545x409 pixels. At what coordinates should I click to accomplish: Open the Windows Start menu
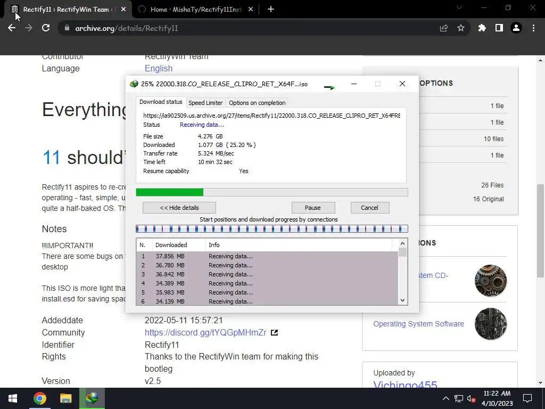pyautogui.click(x=13, y=398)
